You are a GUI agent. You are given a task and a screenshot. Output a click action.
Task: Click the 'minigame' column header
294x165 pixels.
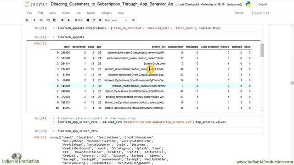point(192,47)
